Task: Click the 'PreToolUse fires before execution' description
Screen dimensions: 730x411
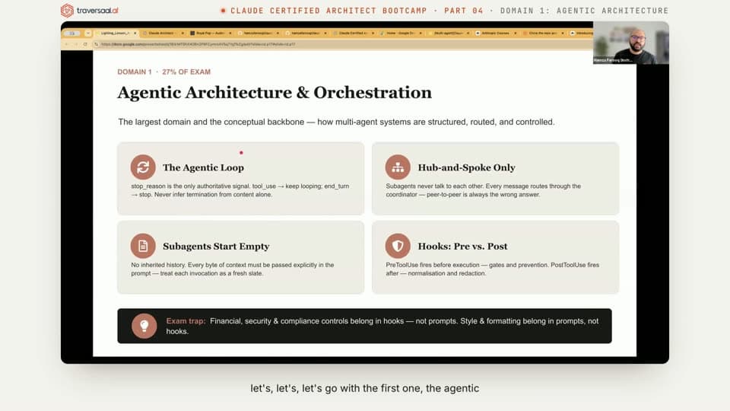Action: [x=493, y=269]
